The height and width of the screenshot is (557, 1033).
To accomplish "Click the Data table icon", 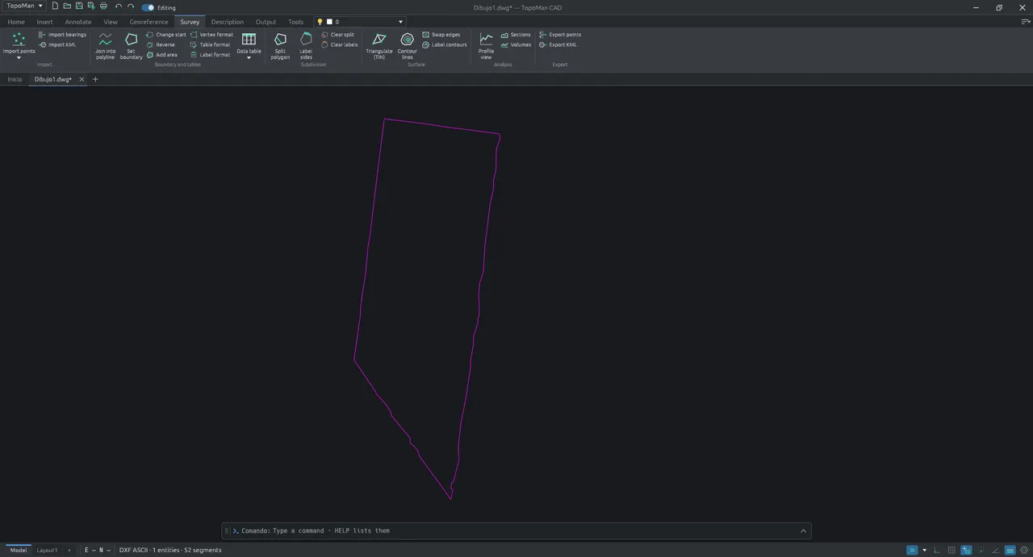I will (249, 40).
